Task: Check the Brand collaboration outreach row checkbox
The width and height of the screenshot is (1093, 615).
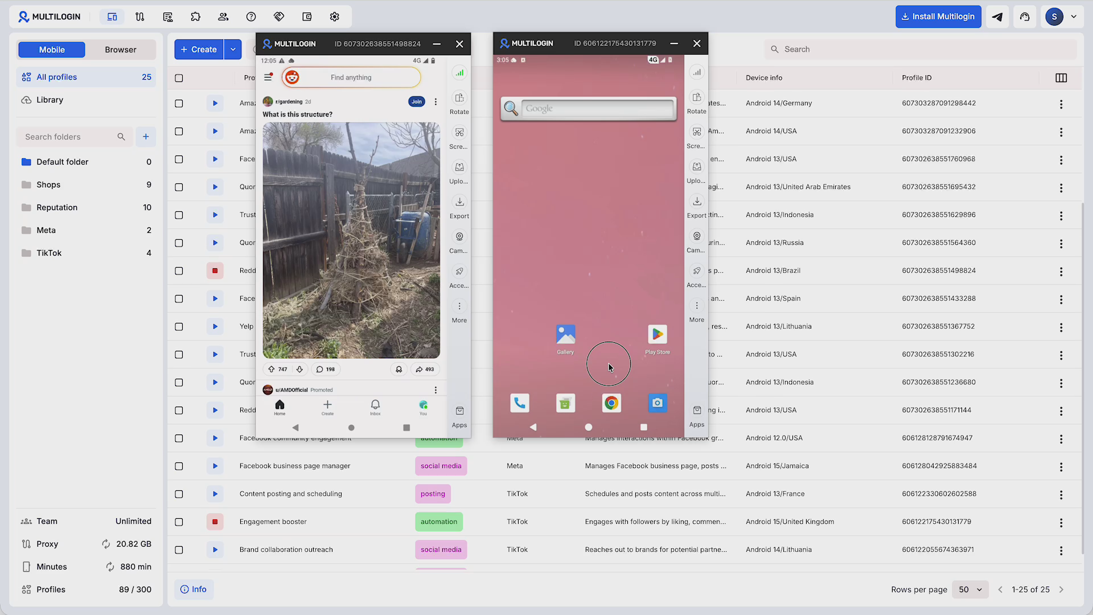Action: (x=179, y=550)
